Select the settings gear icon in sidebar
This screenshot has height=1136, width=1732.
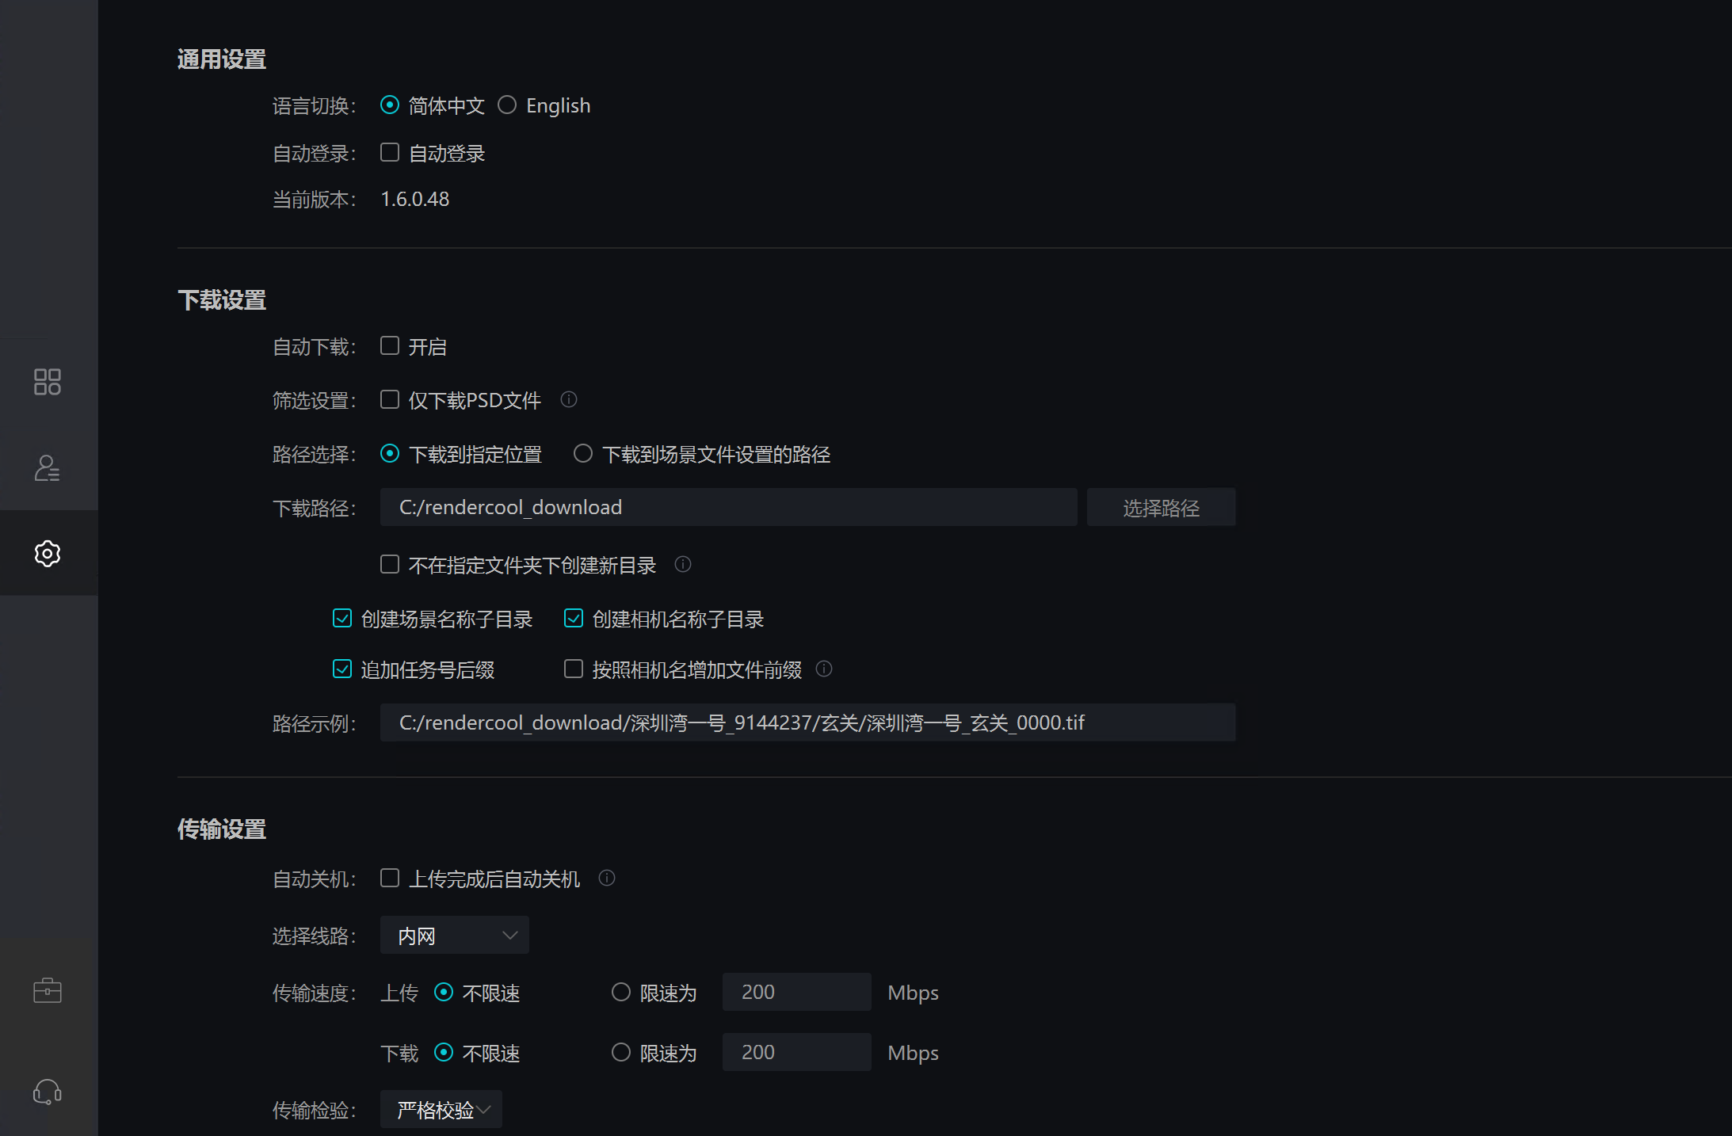48,554
